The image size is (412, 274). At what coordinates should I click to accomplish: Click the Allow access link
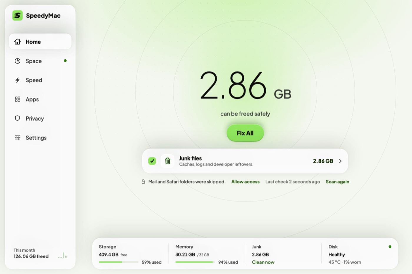(x=245, y=182)
